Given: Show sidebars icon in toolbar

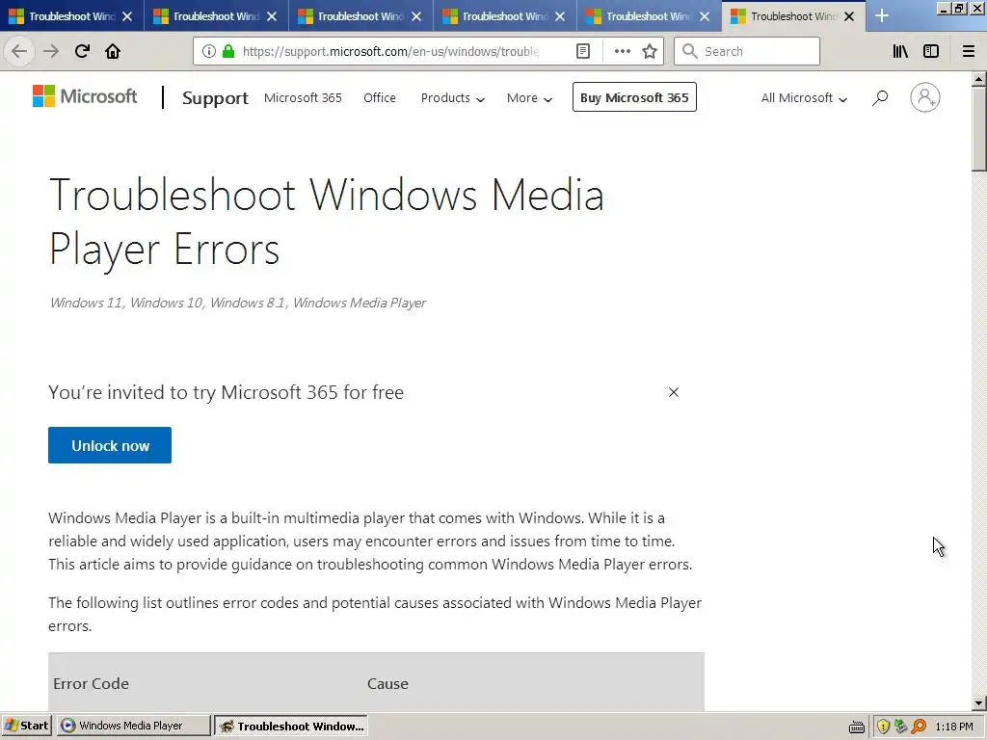Looking at the screenshot, I should tap(931, 51).
